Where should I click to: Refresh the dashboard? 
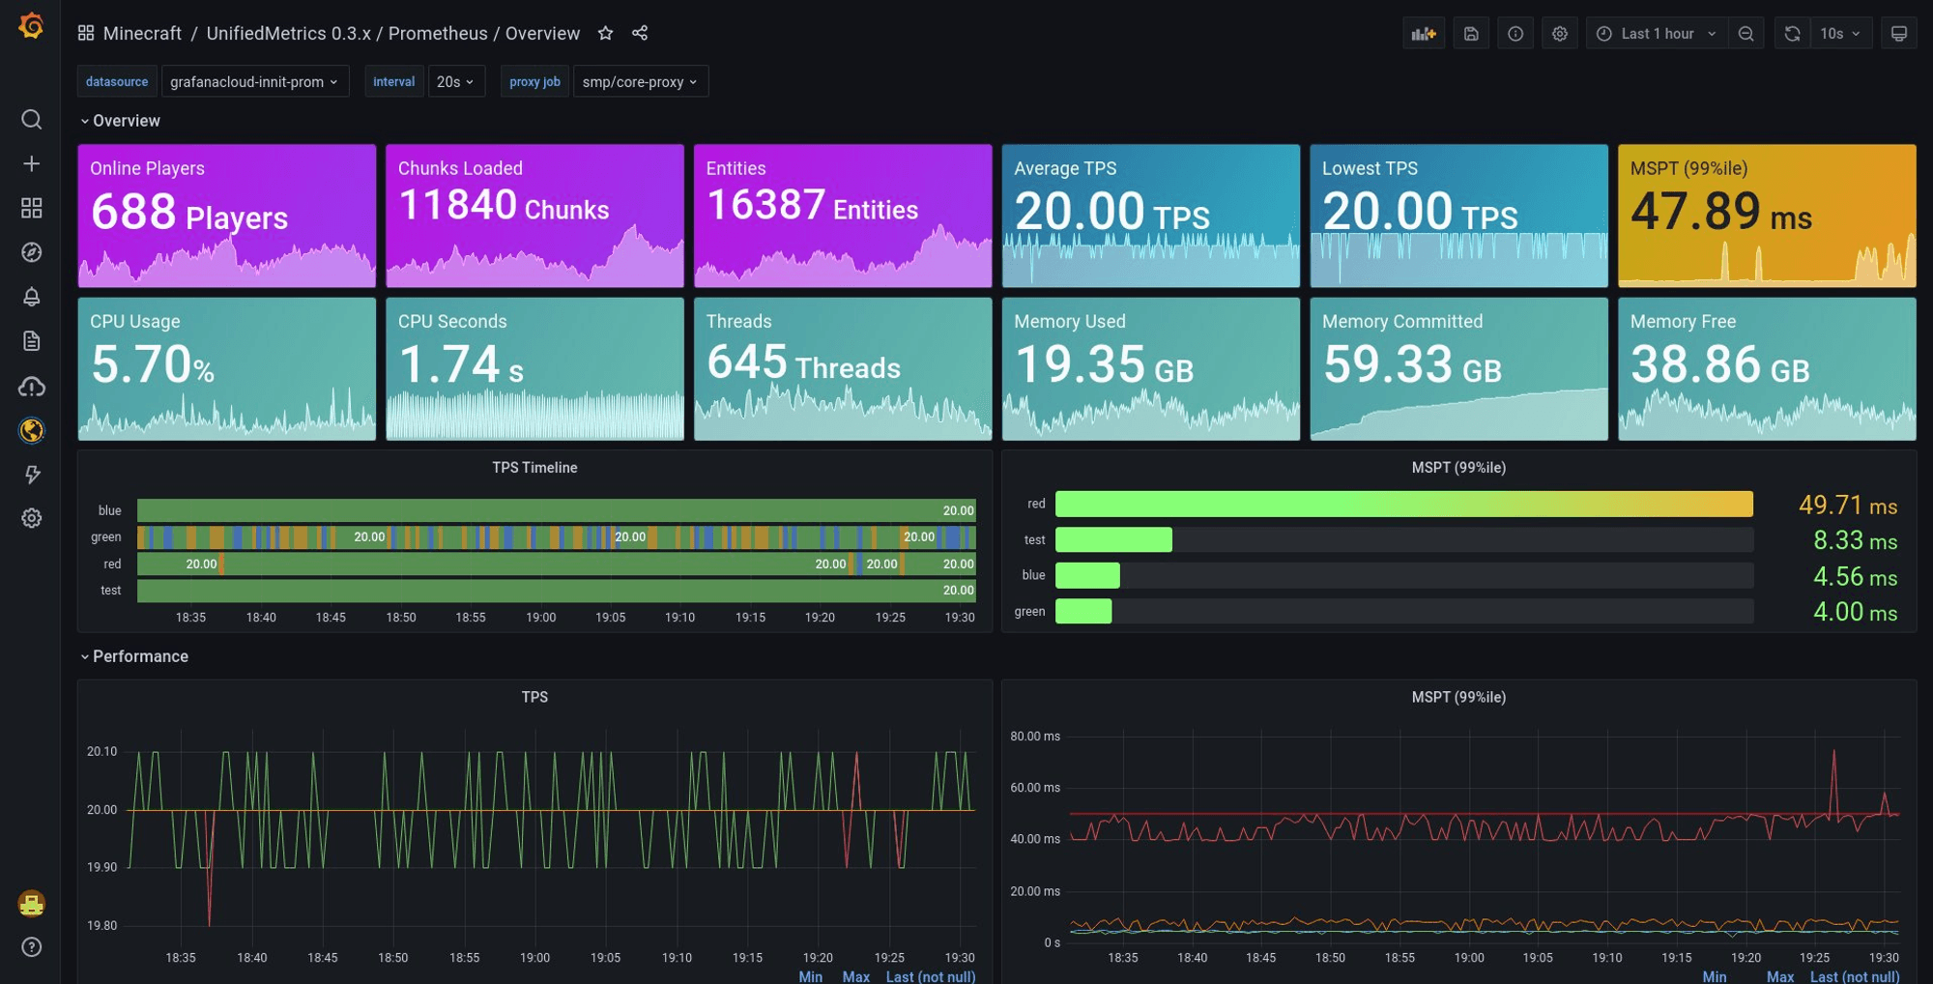tap(1792, 33)
